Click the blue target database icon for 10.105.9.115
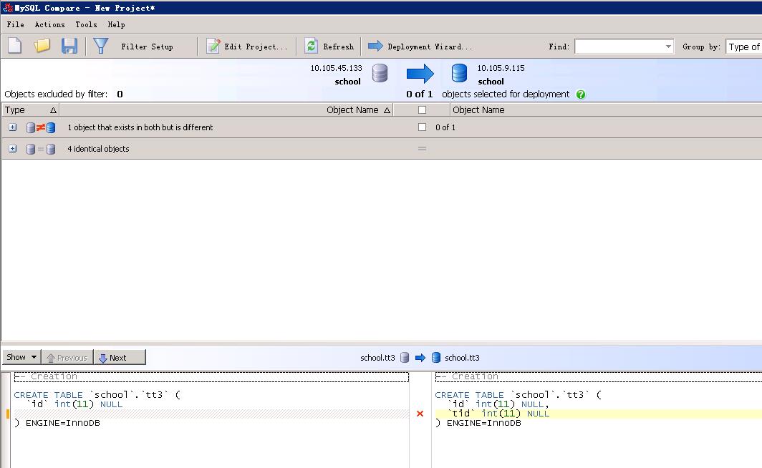The height and width of the screenshot is (468, 762). click(459, 73)
